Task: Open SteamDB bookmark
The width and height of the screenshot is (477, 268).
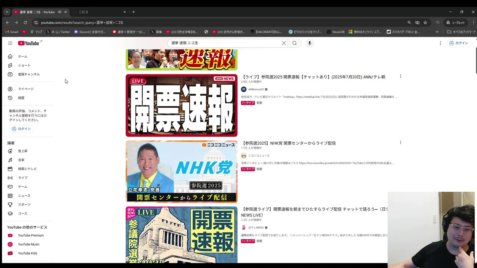Action: (335, 32)
